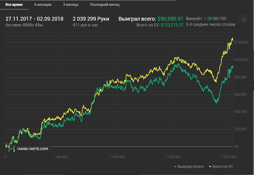Switch to the 'Все время' tab
The height and width of the screenshot is (175, 254).
click(14, 5)
